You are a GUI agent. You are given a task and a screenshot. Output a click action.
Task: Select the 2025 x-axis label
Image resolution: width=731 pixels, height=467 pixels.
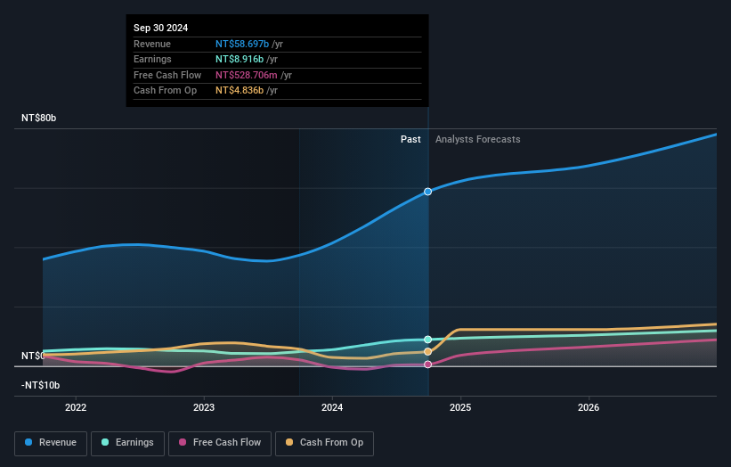coord(460,407)
